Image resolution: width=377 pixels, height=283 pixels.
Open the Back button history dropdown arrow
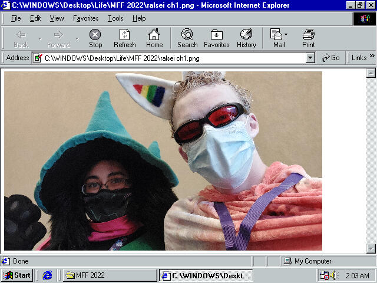pos(39,39)
